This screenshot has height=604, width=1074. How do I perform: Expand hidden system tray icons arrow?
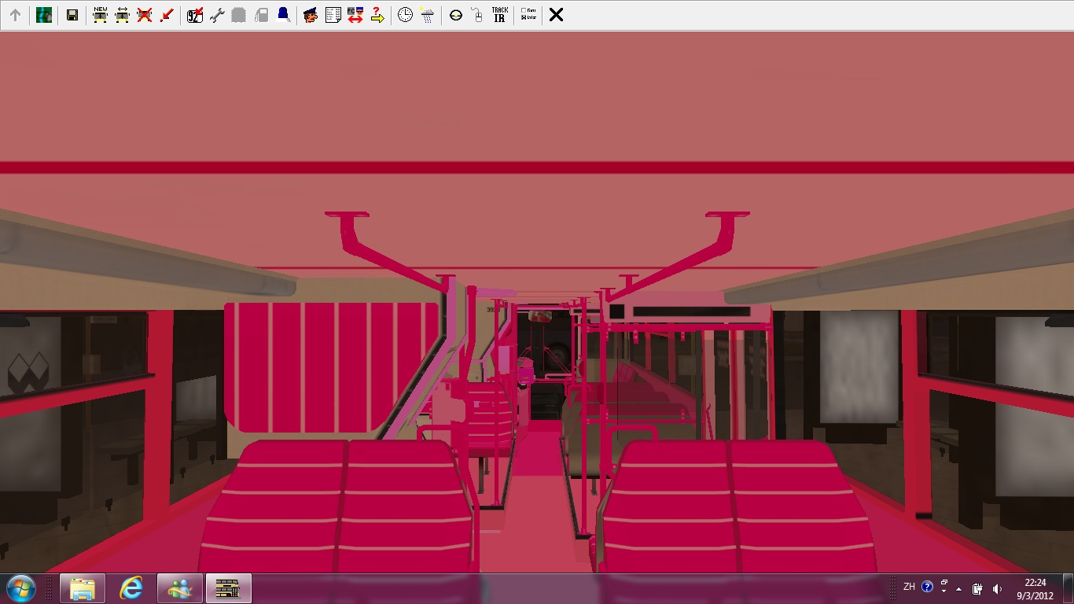pos(958,588)
